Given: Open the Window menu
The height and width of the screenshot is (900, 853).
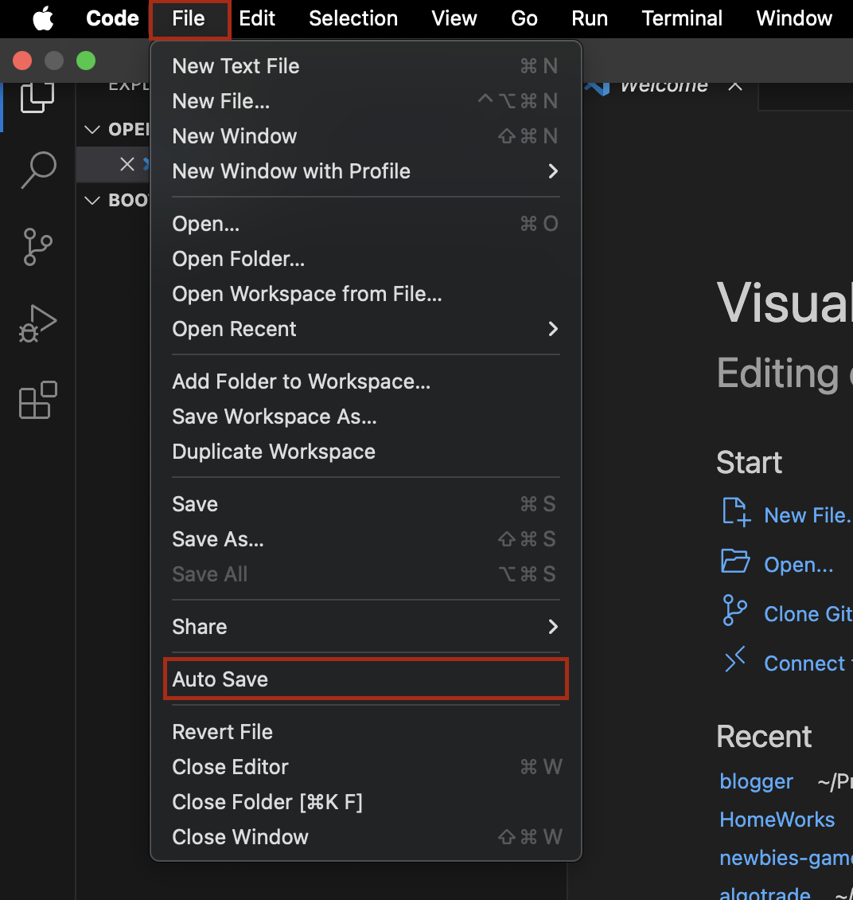Looking at the screenshot, I should pos(794,18).
